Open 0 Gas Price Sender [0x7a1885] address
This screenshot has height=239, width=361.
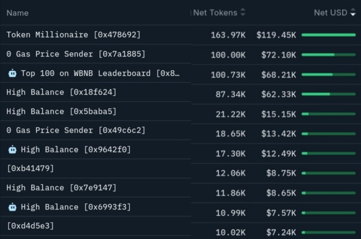click(76, 54)
